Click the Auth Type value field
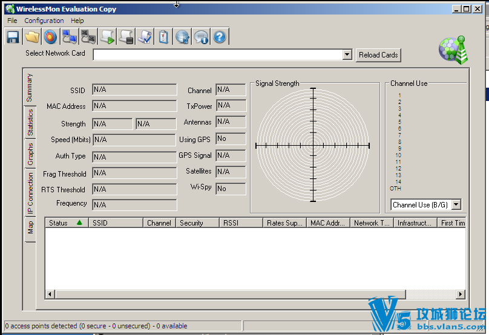The width and height of the screenshot is (489, 335). click(134, 157)
